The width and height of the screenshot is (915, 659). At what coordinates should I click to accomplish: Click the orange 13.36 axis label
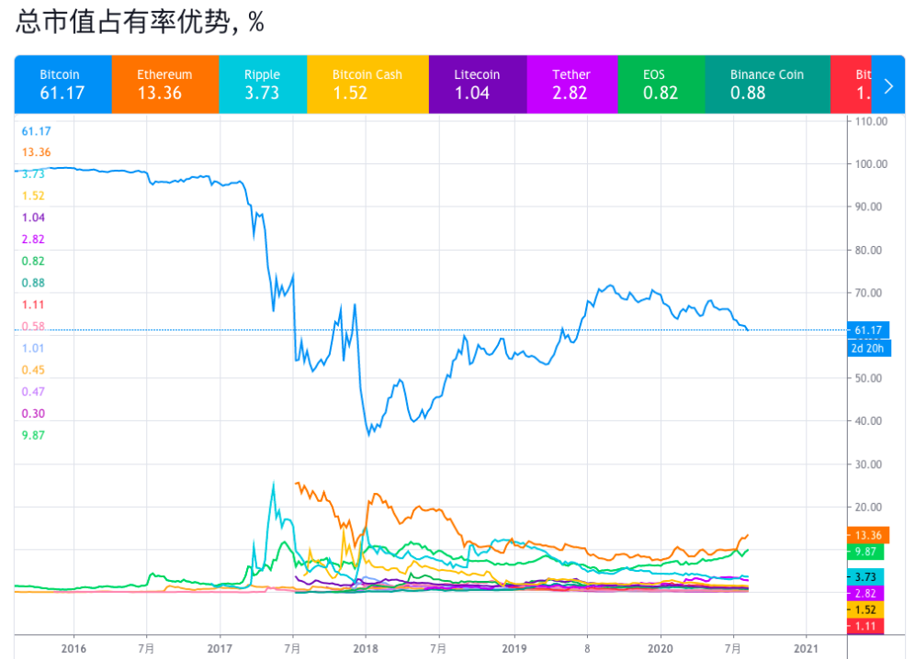click(x=868, y=535)
